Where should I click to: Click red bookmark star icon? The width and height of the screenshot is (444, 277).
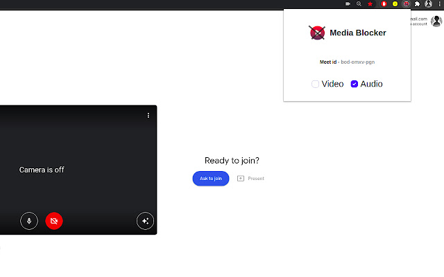(370, 4)
